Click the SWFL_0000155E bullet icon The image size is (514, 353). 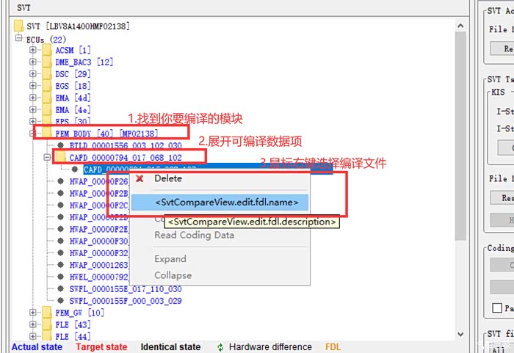click(x=61, y=288)
